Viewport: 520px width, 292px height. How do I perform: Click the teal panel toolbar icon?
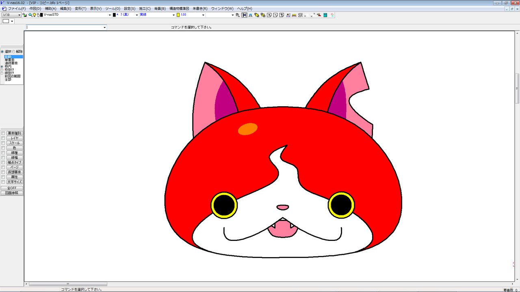[325, 15]
